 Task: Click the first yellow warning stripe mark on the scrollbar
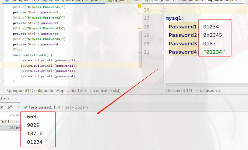click(x=140, y=14)
